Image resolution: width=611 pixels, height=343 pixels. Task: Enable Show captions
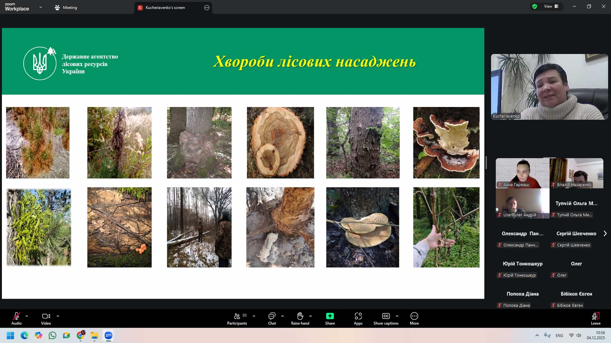[x=386, y=319]
